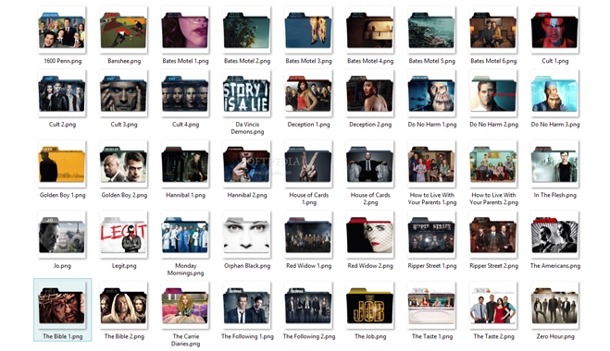Choose the Deception 2.png icon
Screen dimensions: 610x351
tap(370, 93)
